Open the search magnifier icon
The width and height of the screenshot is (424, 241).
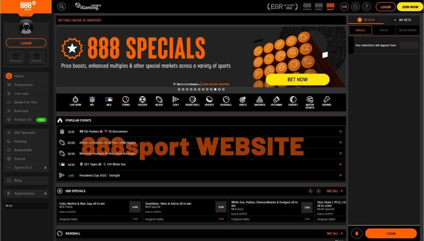[62, 7]
